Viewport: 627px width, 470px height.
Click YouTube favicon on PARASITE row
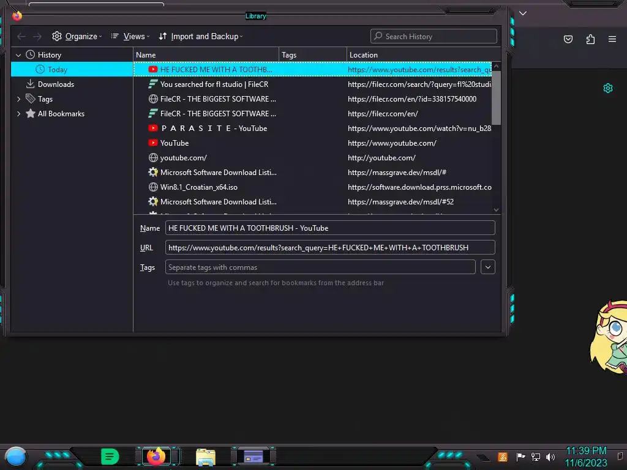point(152,129)
